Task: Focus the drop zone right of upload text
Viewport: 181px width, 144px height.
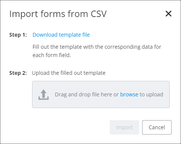Action: pyautogui.click(x=166, y=94)
